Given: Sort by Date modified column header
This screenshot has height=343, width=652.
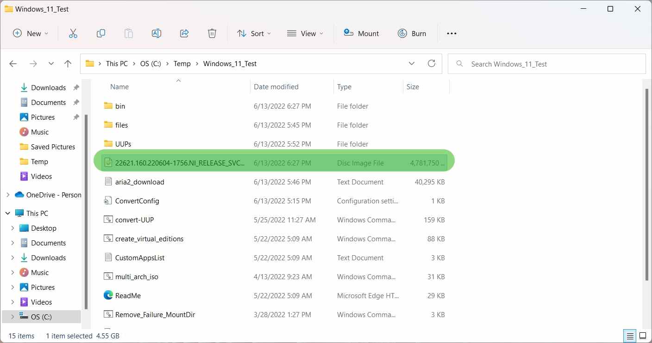Looking at the screenshot, I should (x=276, y=87).
